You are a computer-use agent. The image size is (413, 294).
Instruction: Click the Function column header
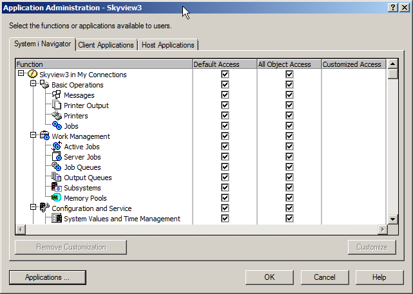coord(104,64)
